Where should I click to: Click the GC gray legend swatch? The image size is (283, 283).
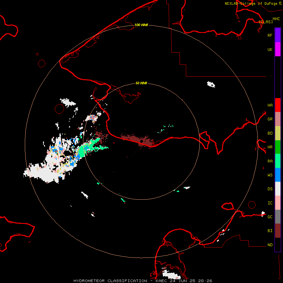point(278,217)
